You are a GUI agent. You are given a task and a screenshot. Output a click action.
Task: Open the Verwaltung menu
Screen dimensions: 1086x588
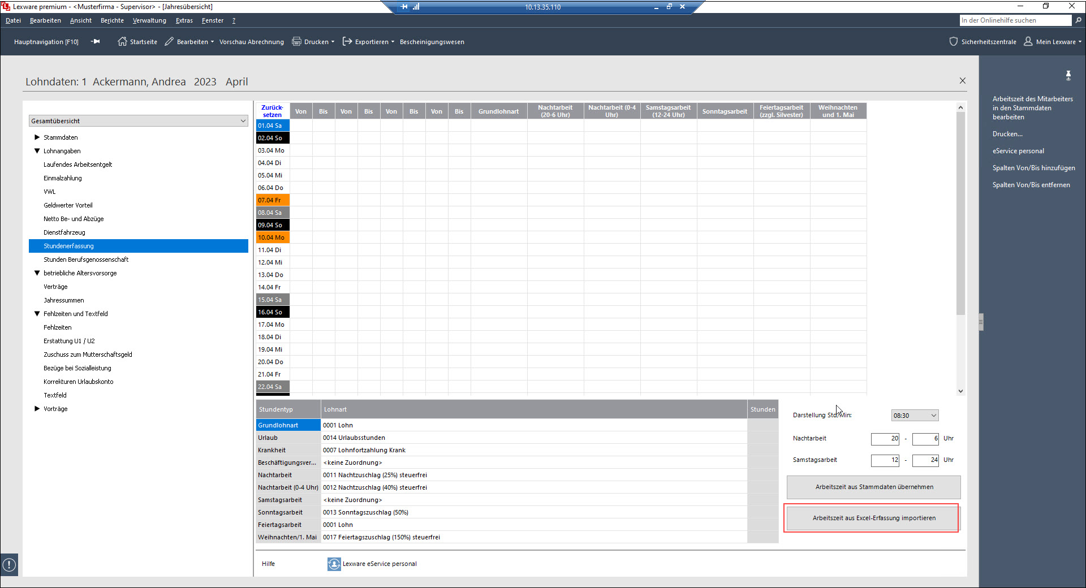pos(149,20)
